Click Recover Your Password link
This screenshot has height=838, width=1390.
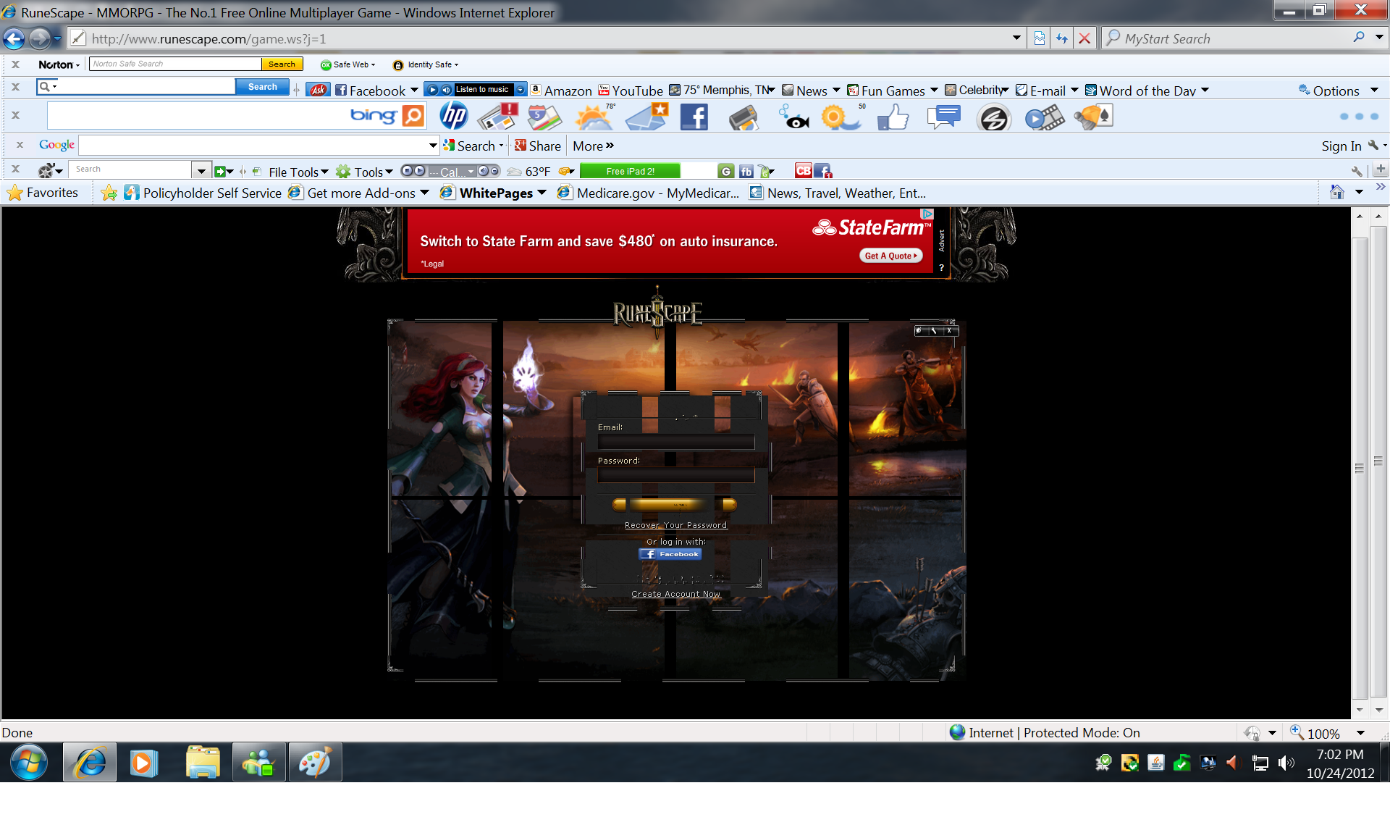(675, 525)
